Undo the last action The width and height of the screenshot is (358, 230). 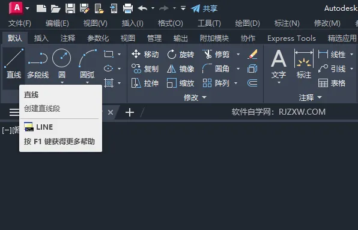[143, 8]
